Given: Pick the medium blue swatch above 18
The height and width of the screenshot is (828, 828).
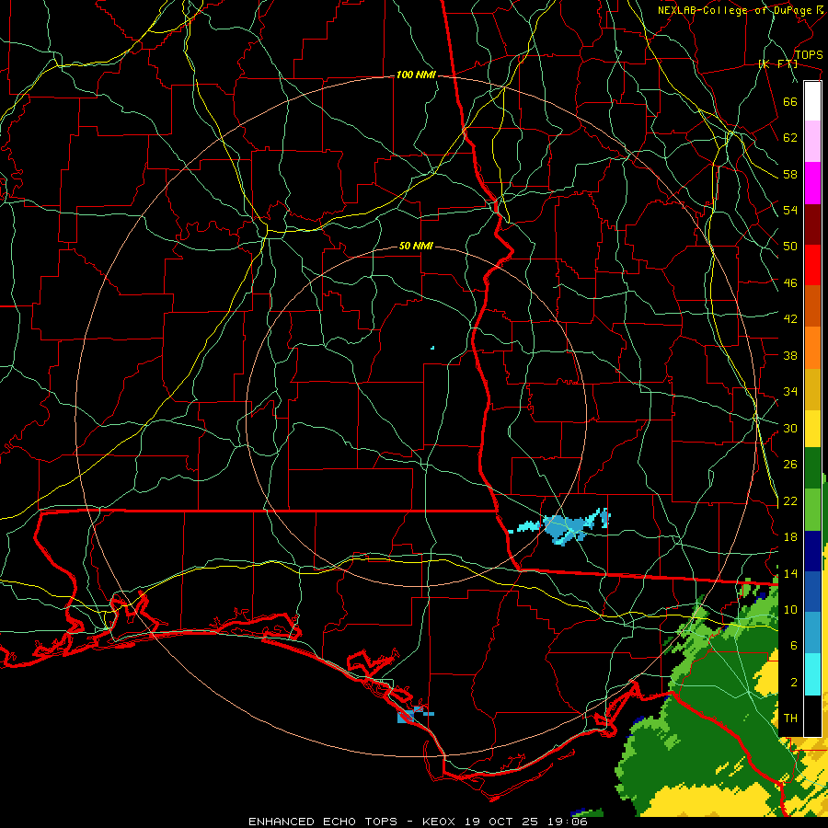Looking at the screenshot, I should coord(812,592).
